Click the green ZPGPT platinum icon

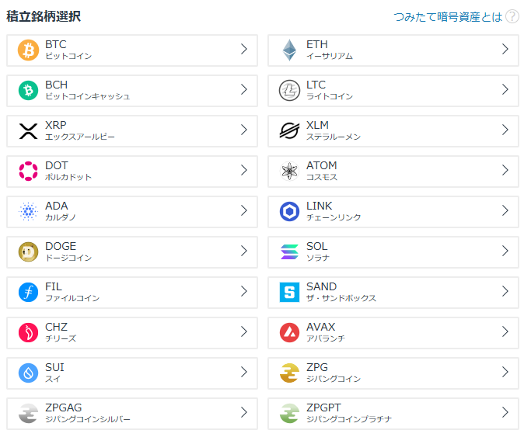[289, 413]
